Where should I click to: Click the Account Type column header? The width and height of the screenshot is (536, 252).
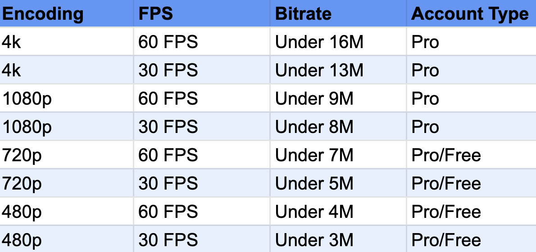472,13
